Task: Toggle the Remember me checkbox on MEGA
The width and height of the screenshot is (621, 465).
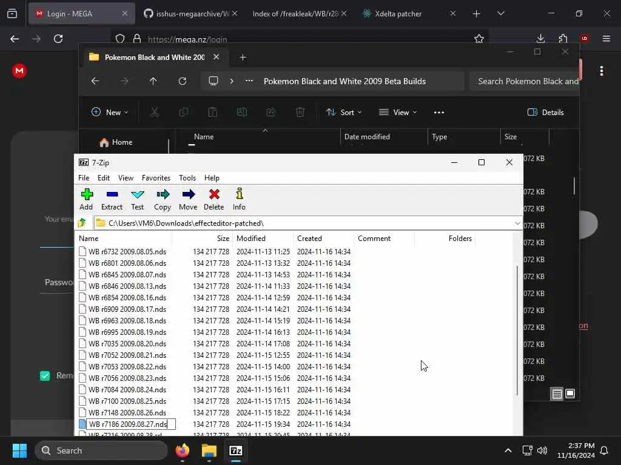Action: click(x=45, y=375)
